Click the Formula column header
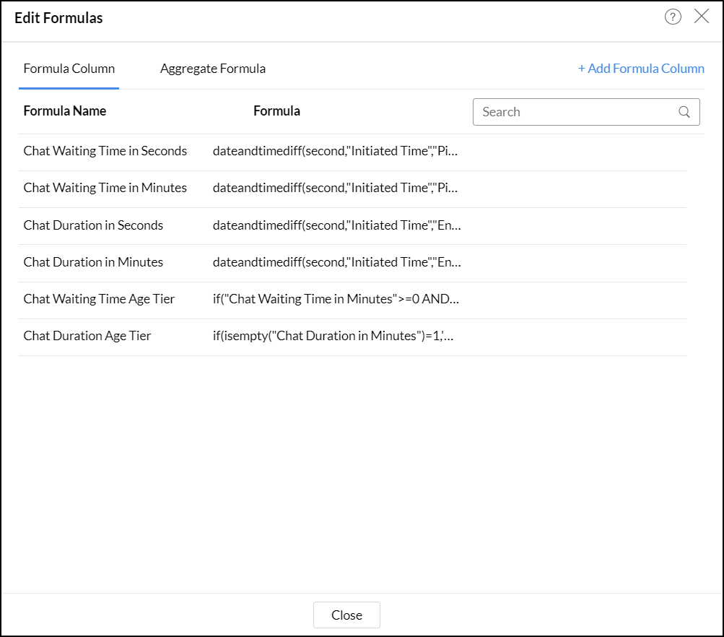This screenshot has height=637, width=724. click(x=276, y=111)
